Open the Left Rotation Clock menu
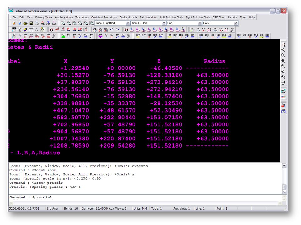This screenshot has width=301, height=225. pos(171,17)
